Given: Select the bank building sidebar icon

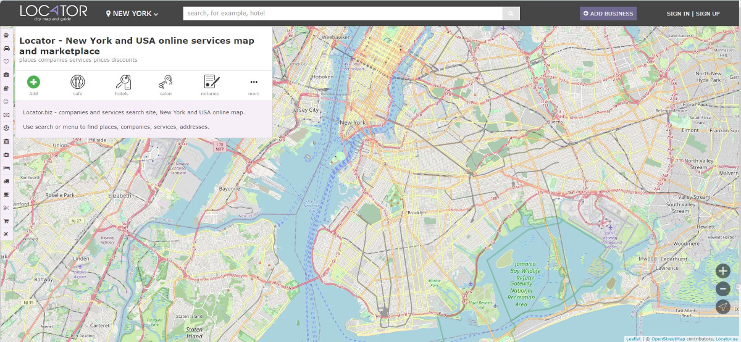Looking at the screenshot, I should tap(6, 141).
